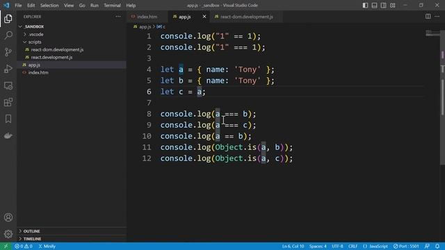The image size is (445, 250).
Task: Open the Go menu
Action: tap(82, 6)
